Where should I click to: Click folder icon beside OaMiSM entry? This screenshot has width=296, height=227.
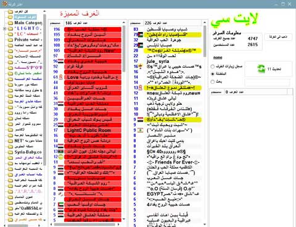tap(10, 208)
